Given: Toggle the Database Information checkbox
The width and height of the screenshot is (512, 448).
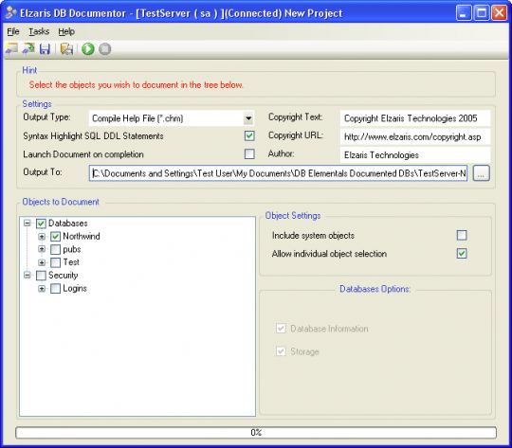Looking at the screenshot, I should point(281,329).
